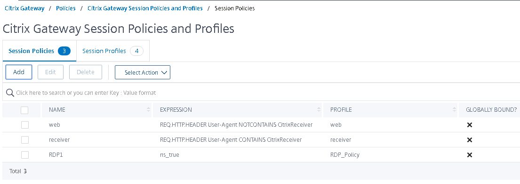Sort by EXPRESSION column arrows
Image resolution: width=520 pixels, height=184 pixels.
[319, 109]
